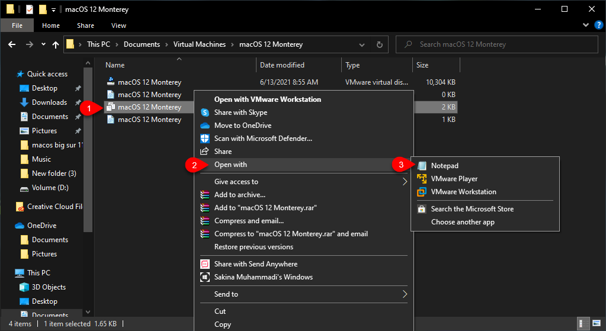606x331 pixels.
Task: Open Downloads in Quick access
Action: [50, 102]
